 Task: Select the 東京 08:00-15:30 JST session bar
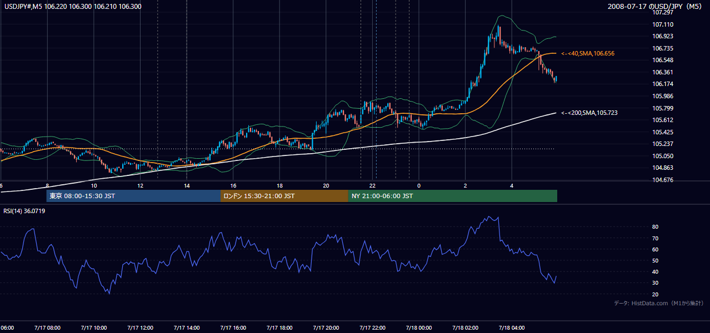[133, 196]
